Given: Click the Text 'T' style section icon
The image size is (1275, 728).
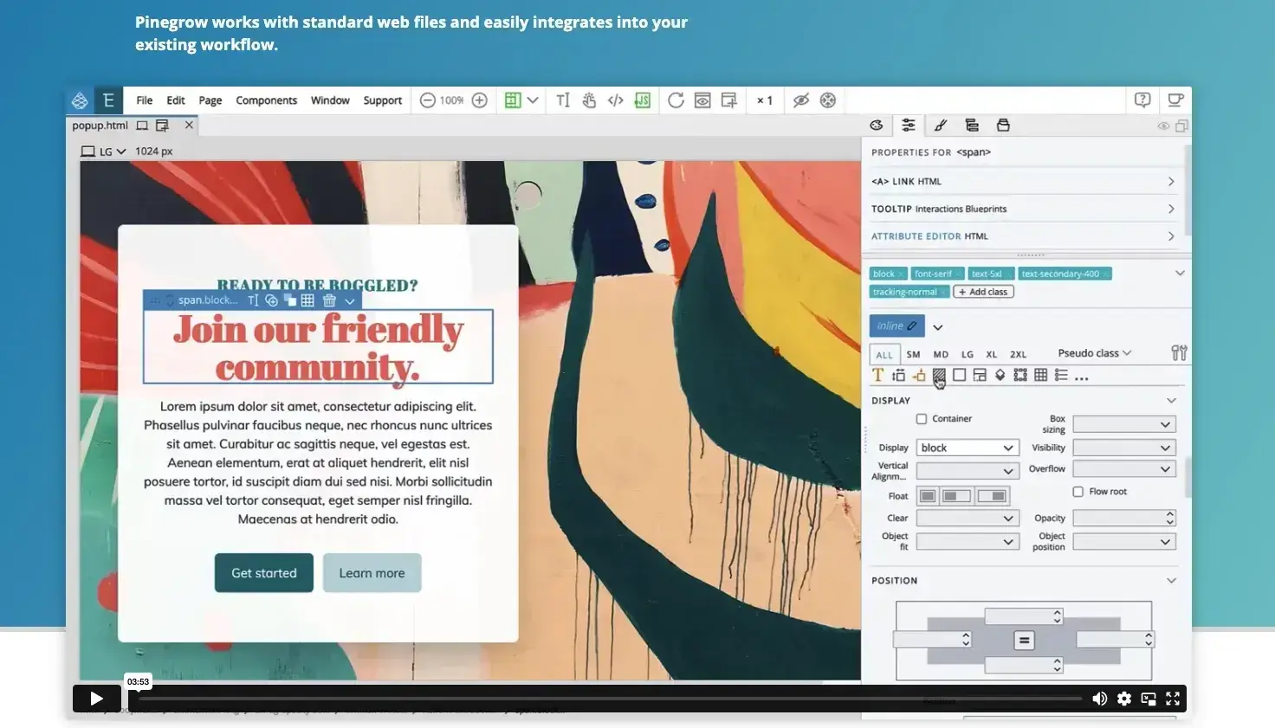Looking at the screenshot, I should tap(877, 375).
